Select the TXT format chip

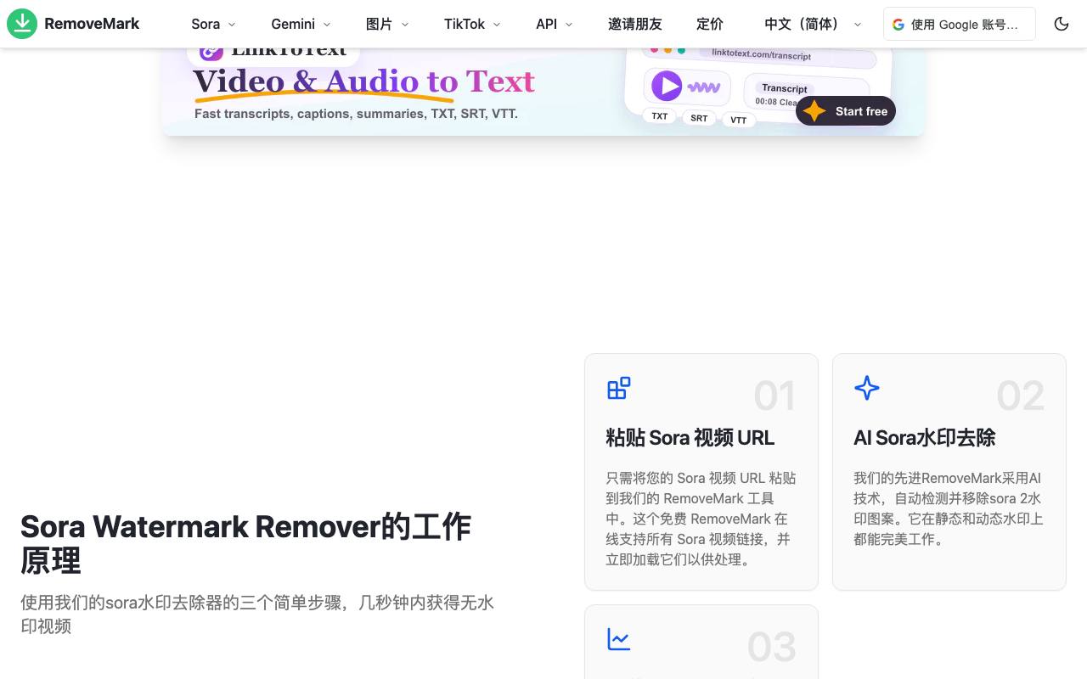click(660, 116)
